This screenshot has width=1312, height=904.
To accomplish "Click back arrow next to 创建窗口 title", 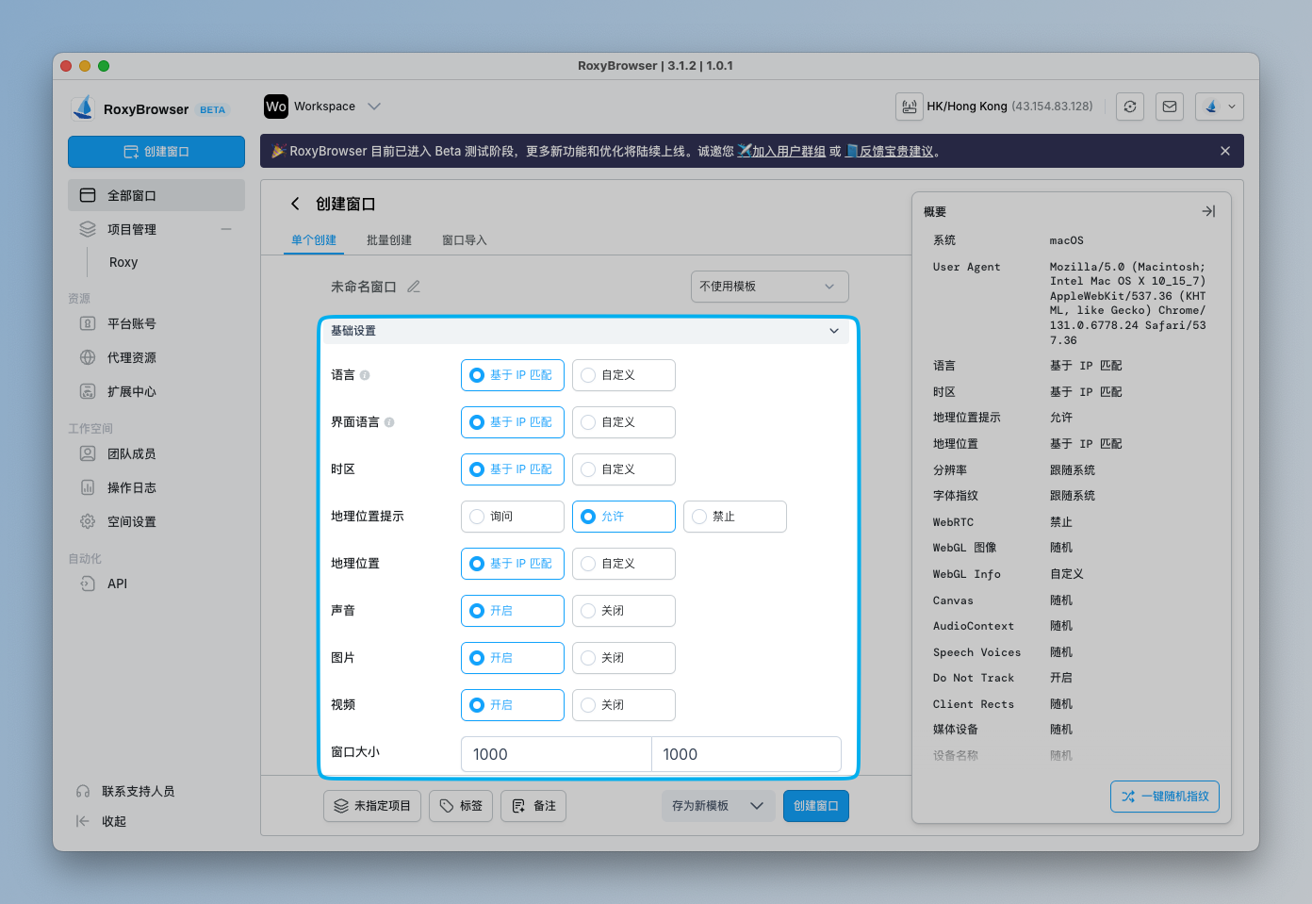I will click(x=295, y=204).
